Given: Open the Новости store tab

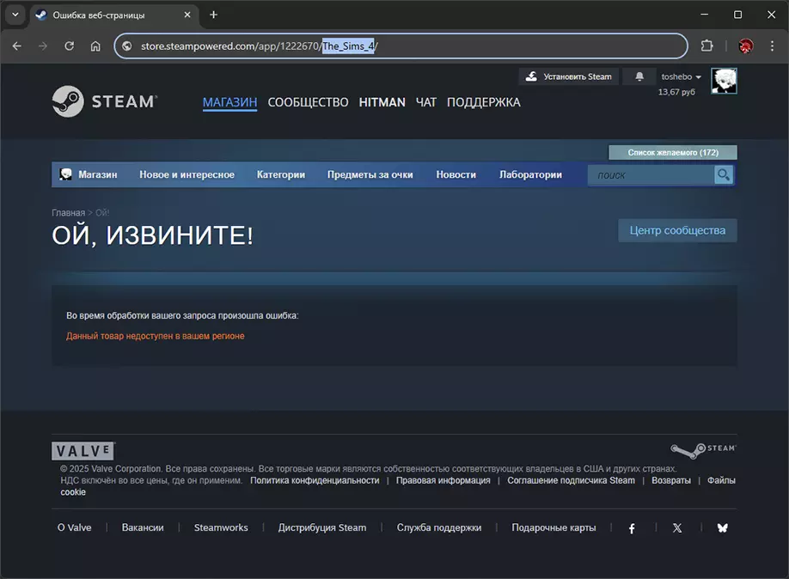Looking at the screenshot, I should [x=456, y=174].
